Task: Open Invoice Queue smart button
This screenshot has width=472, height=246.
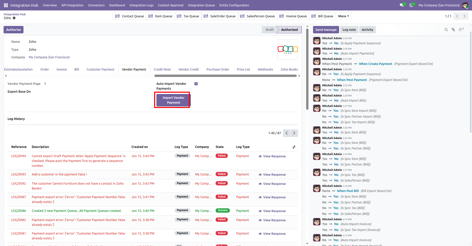Action: [x=293, y=16]
